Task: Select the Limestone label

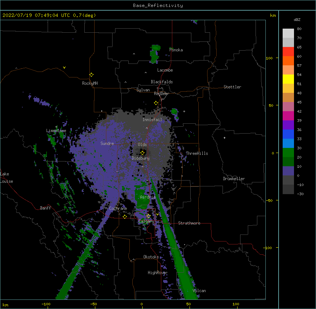Action: point(56,131)
